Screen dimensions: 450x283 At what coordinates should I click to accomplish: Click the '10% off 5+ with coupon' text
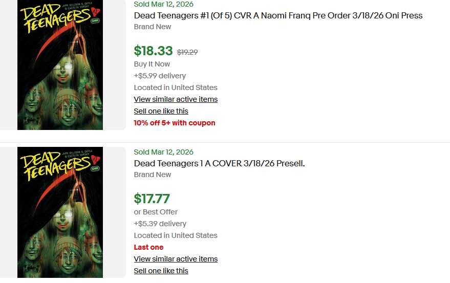174,123
